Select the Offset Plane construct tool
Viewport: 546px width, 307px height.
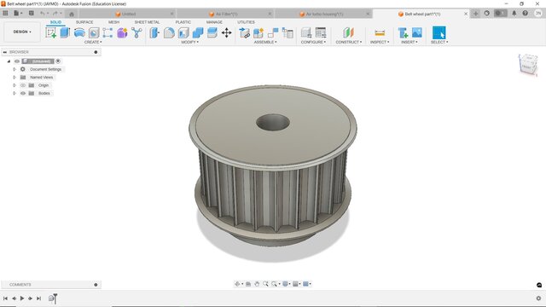point(348,32)
